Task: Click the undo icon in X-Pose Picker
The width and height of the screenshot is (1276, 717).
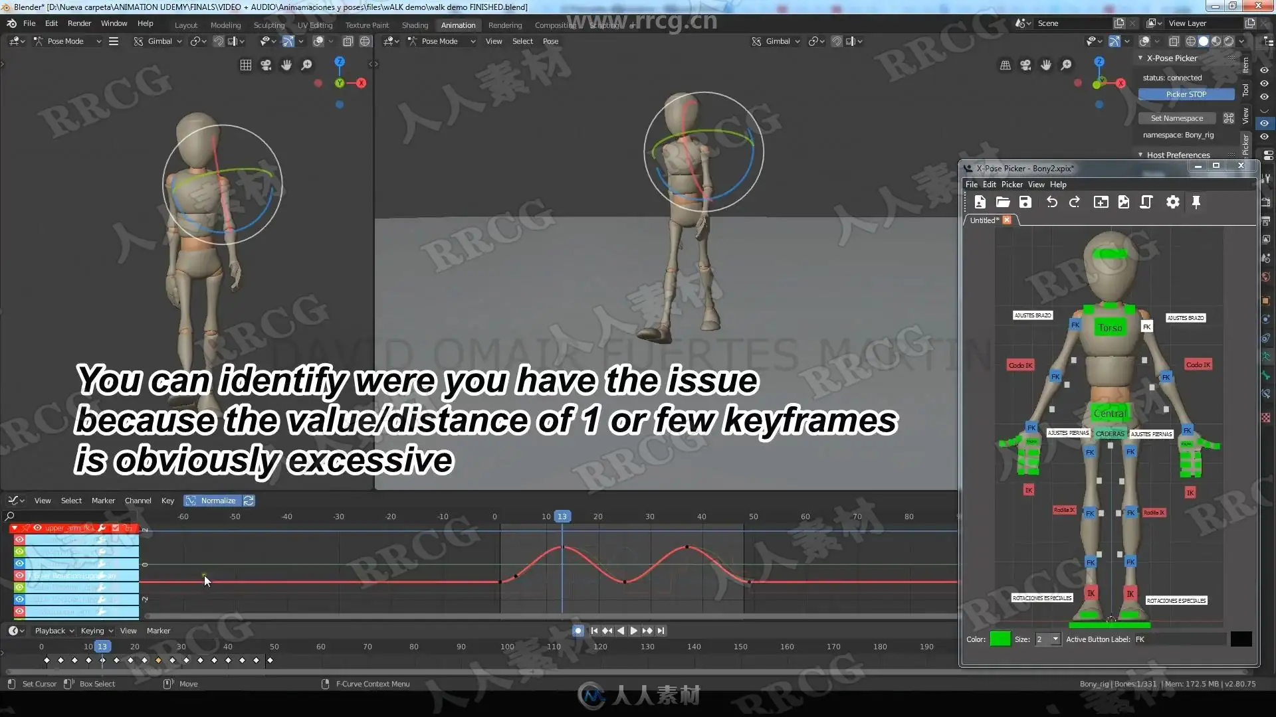Action: (1051, 202)
